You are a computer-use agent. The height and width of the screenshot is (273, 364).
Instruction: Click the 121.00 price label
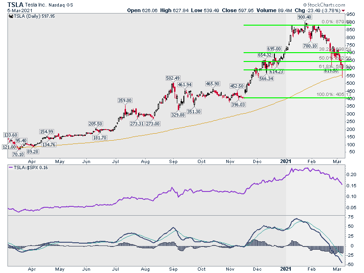pos(9,147)
